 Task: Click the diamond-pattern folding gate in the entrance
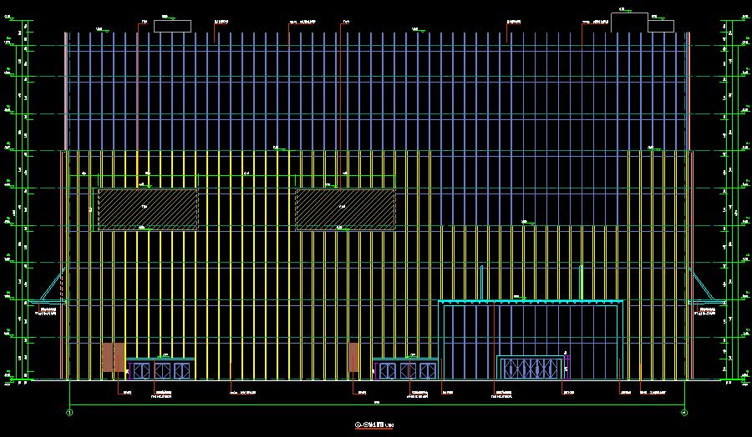point(531,368)
